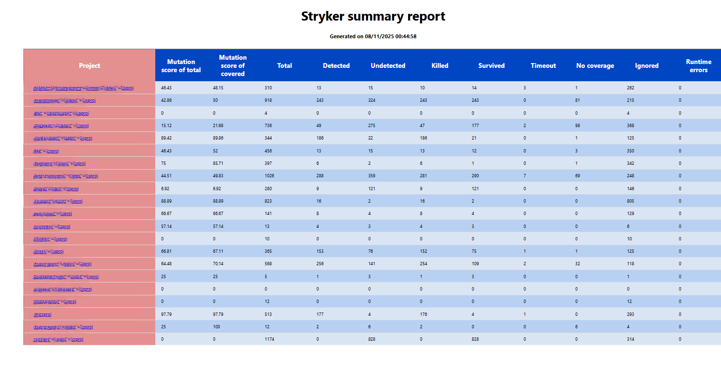Click the Runtime errors column header
This screenshot has height=367, width=721.
click(699, 65)
